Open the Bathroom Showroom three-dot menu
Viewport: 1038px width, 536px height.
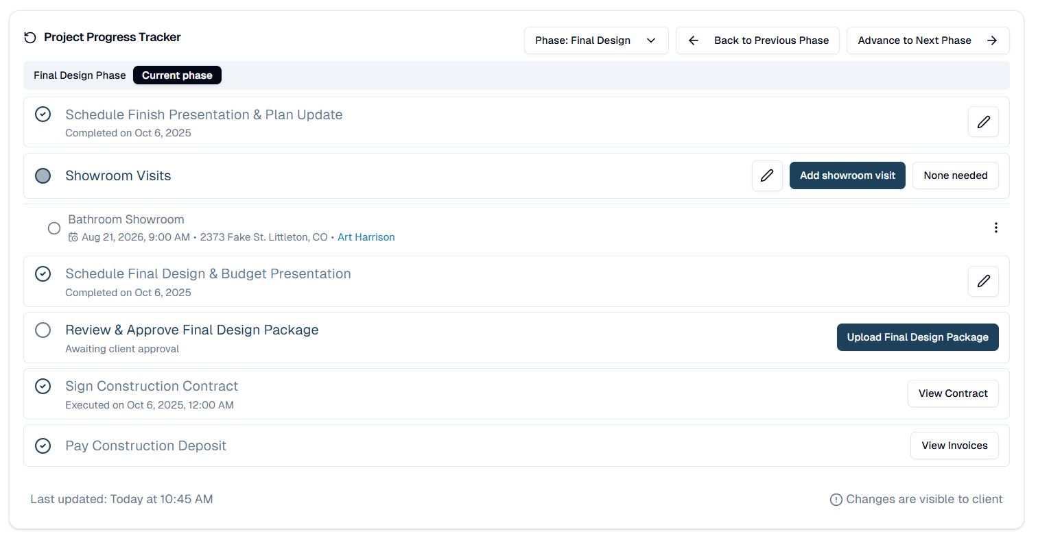coord(995,228)
